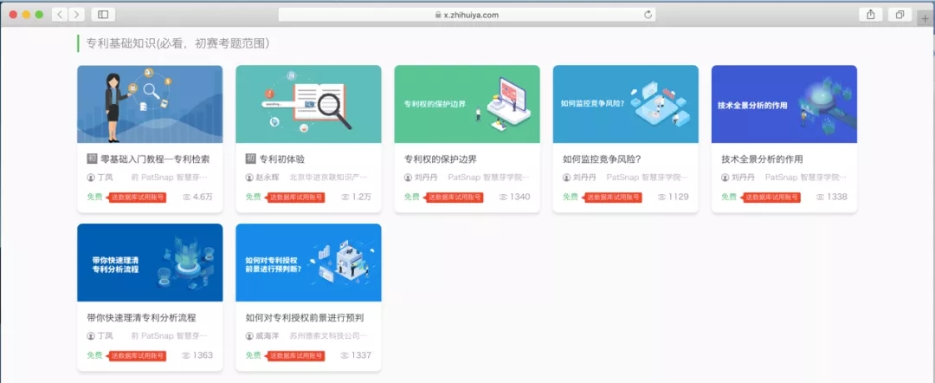Open title link 专利初体验
The width and height of the screenshot is (935, 383).
282,159
